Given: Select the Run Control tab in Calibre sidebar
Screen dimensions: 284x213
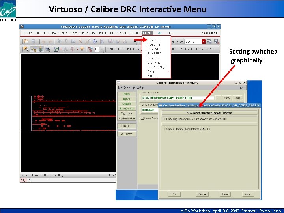Looking at the screenshot, I should (127, 108).
